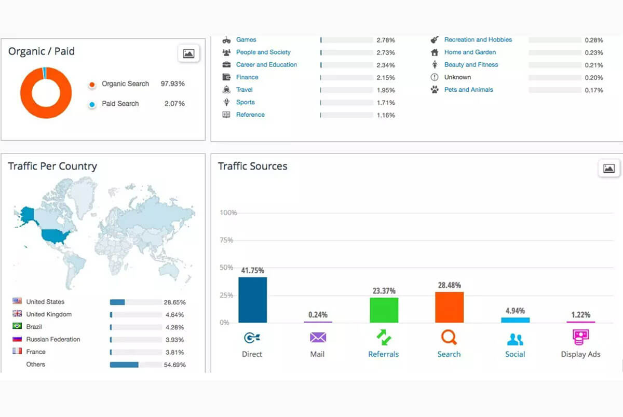This screenshot has height=417, width=623.
Task: Click the Display Ads icon
Action: pos(580,338)
